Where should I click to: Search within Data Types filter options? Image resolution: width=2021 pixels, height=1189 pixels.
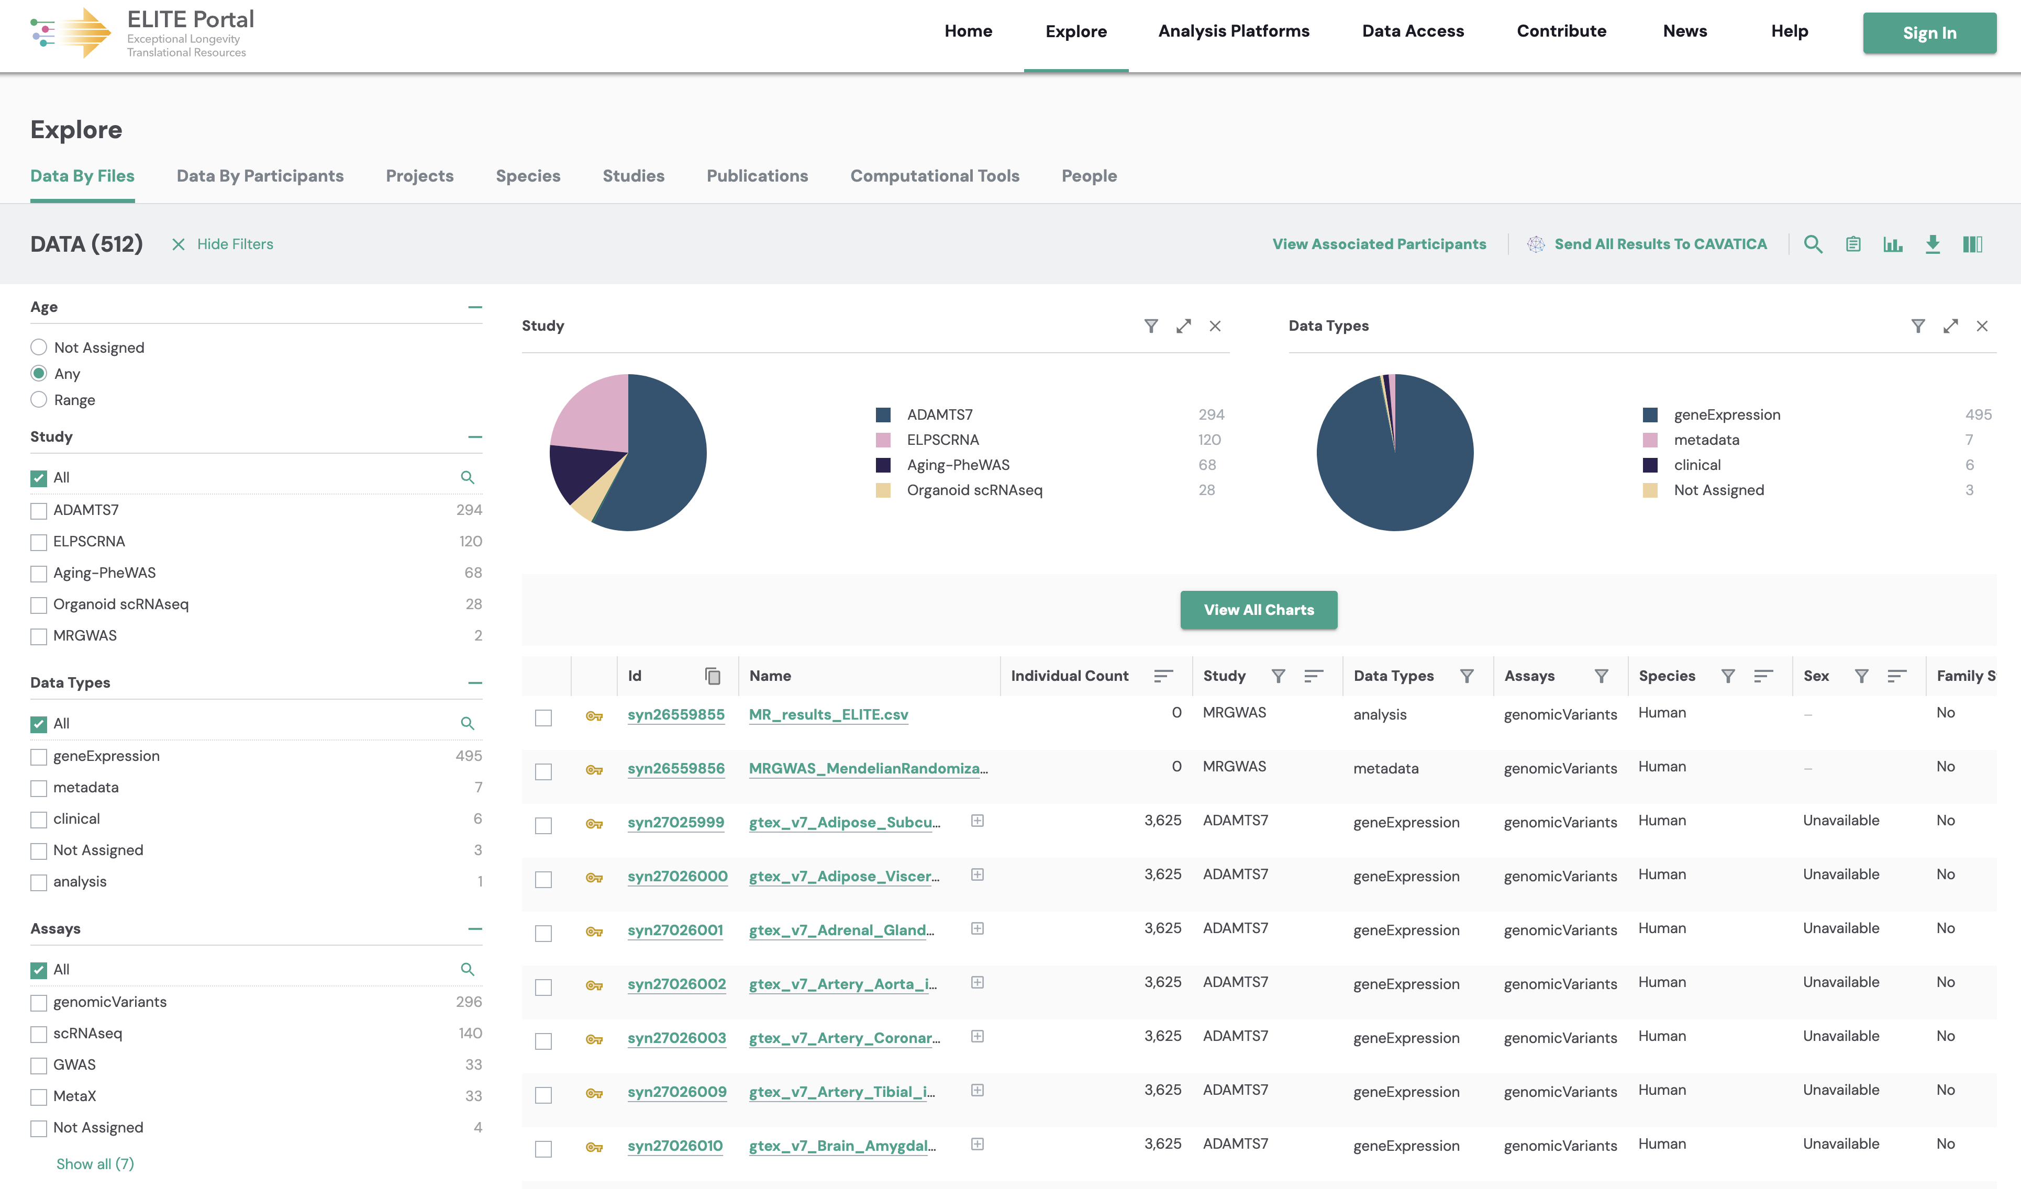[x=468, y=723]
